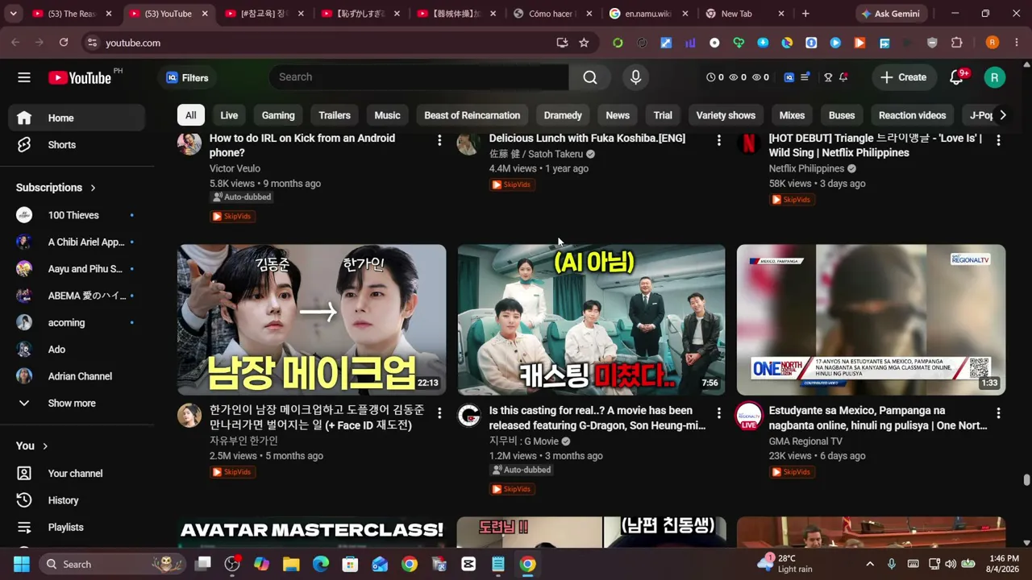Visit GMA Regional TV channel avatar
This screenshot has height=580, width=1032.
749,416
